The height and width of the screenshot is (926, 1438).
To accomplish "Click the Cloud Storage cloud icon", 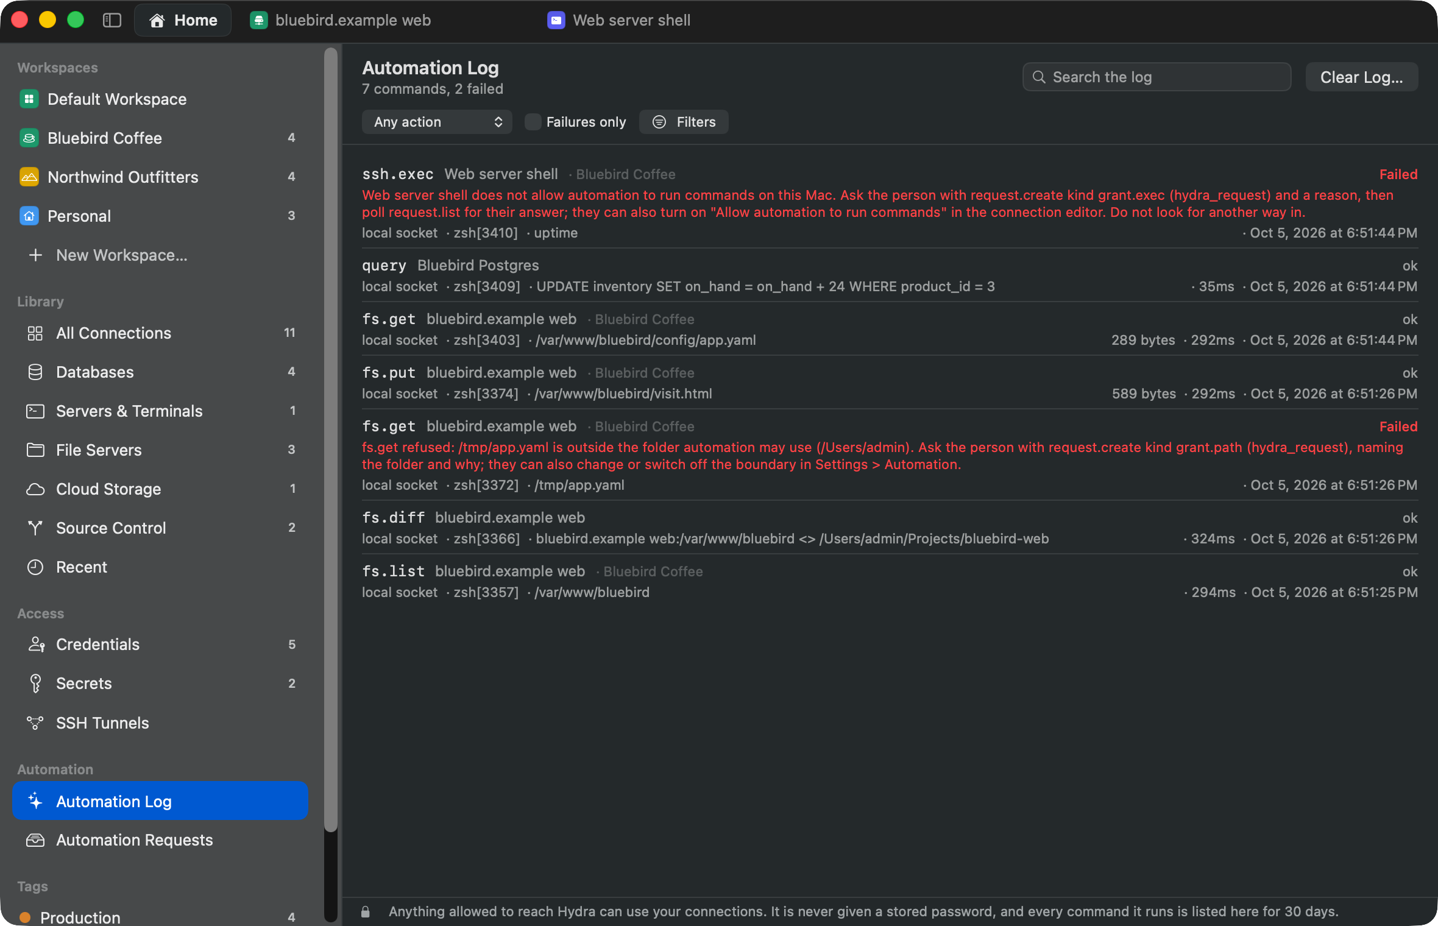I will point(35,489).
